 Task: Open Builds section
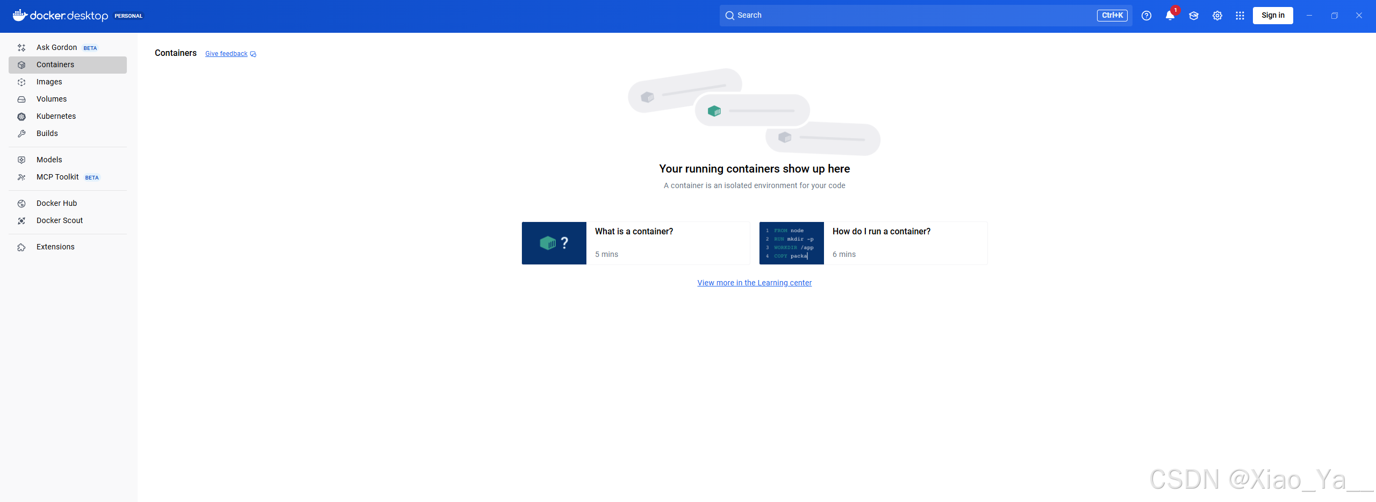68,134
